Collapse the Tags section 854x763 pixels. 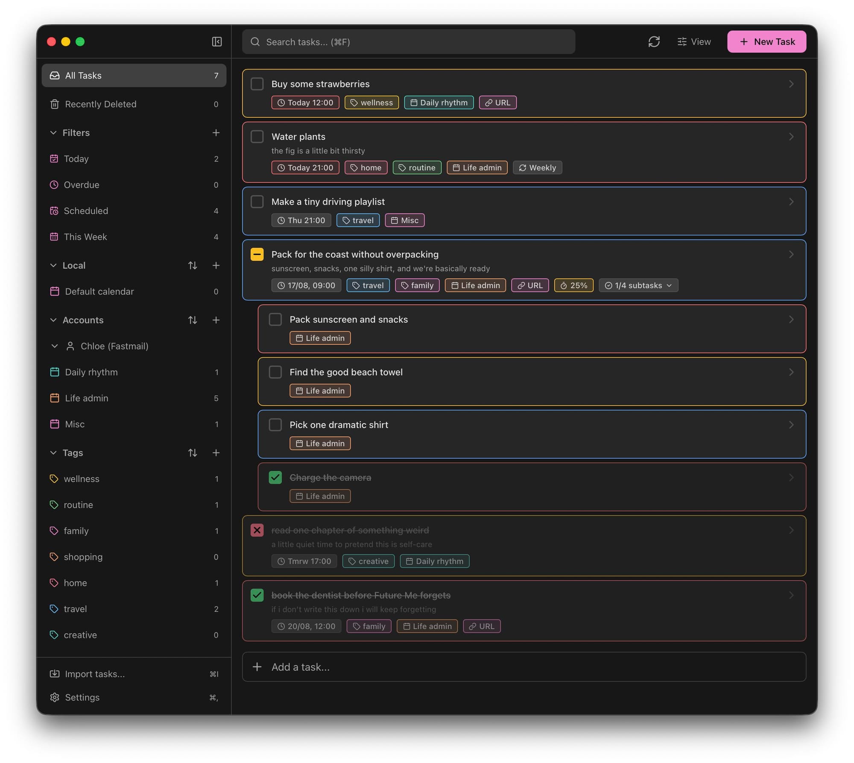[x=53, y=453]
